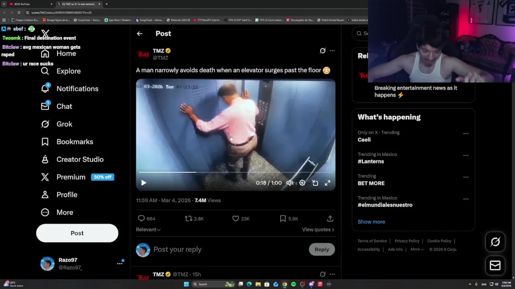Click the reply icon with 664

pos(146,219)
